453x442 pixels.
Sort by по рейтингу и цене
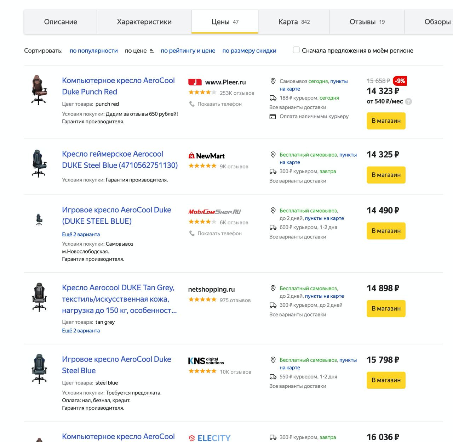pos(188,51)
